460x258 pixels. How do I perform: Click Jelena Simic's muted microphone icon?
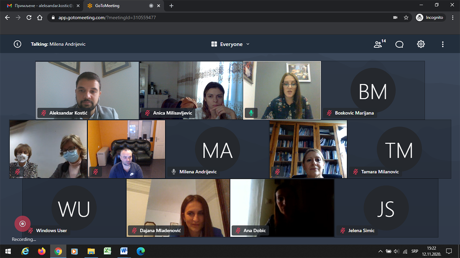(x=343, y=230)
